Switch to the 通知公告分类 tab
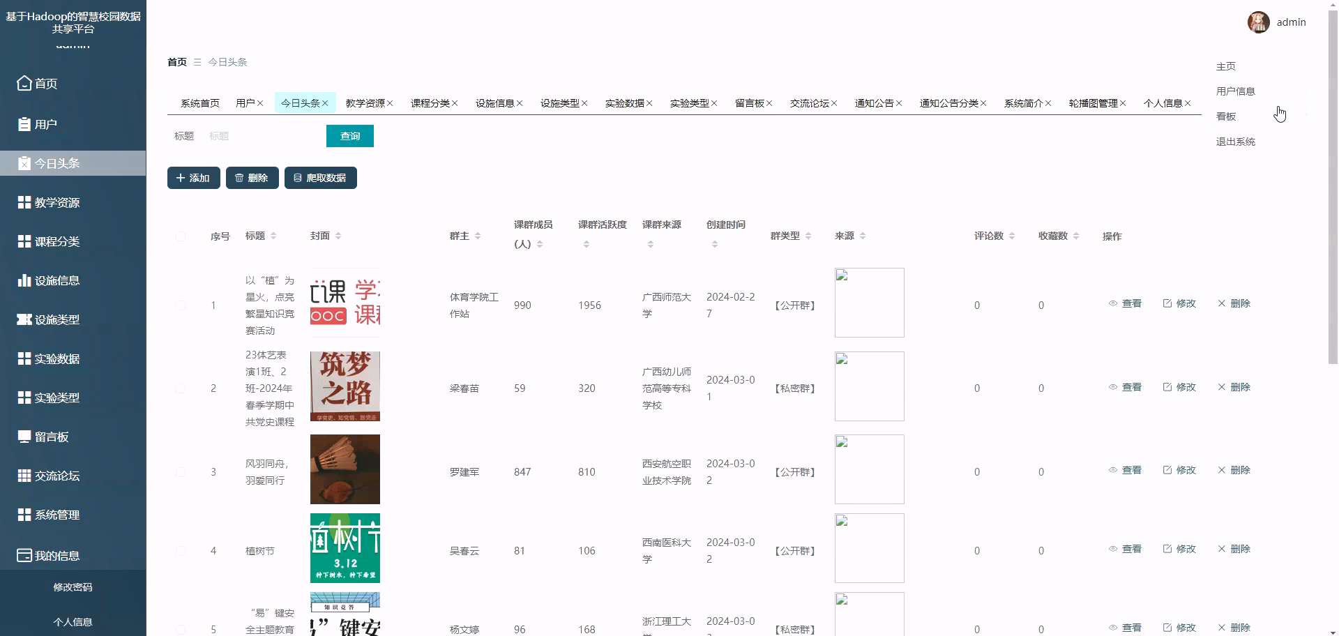Screen dimensions: 1339x636 (948, 103)
